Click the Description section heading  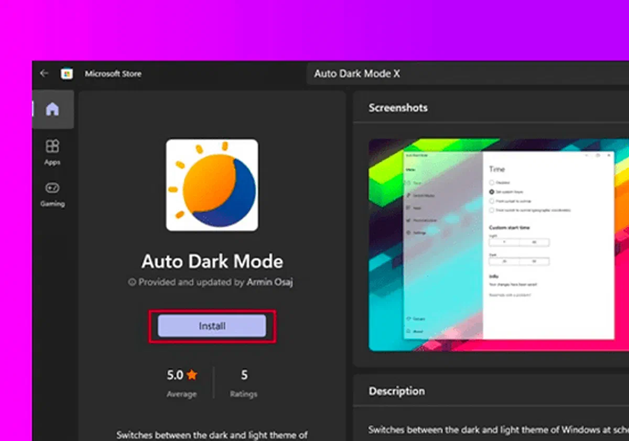pyautogui.click(x=396, y=391)
